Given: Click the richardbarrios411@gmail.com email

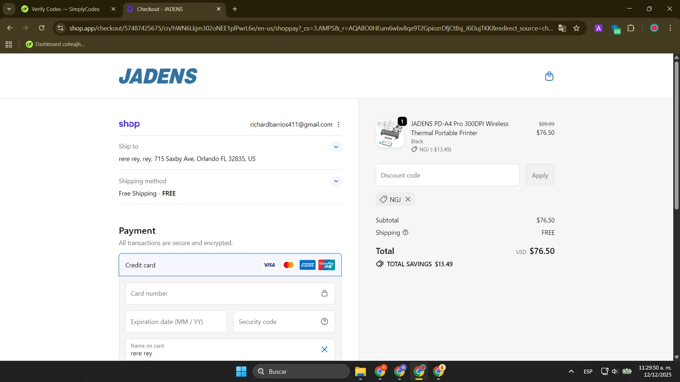Looking at the screenshot, I should [x=291, y=124].
